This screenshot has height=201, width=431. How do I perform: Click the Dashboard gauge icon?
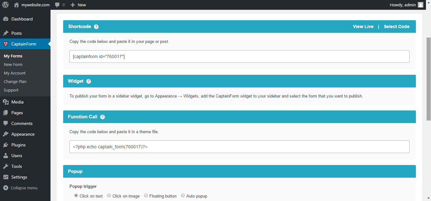[x=6, y=19]
